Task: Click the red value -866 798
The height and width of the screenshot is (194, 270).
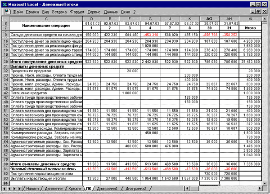Action: tap(210, 35)
